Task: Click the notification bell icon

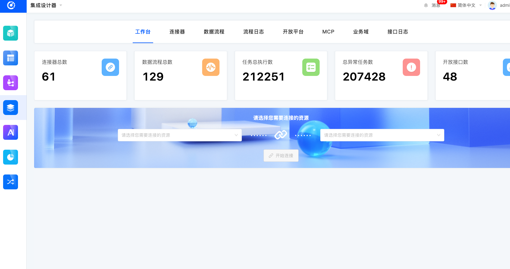Action: click(x=426, y=5)
